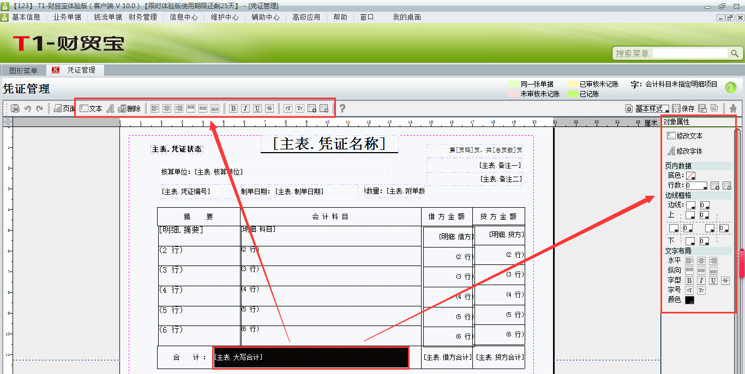Viewport: 745px width, 374px height.
Task: Click the save-as icon next to 保存
Action: pos(702,108)
